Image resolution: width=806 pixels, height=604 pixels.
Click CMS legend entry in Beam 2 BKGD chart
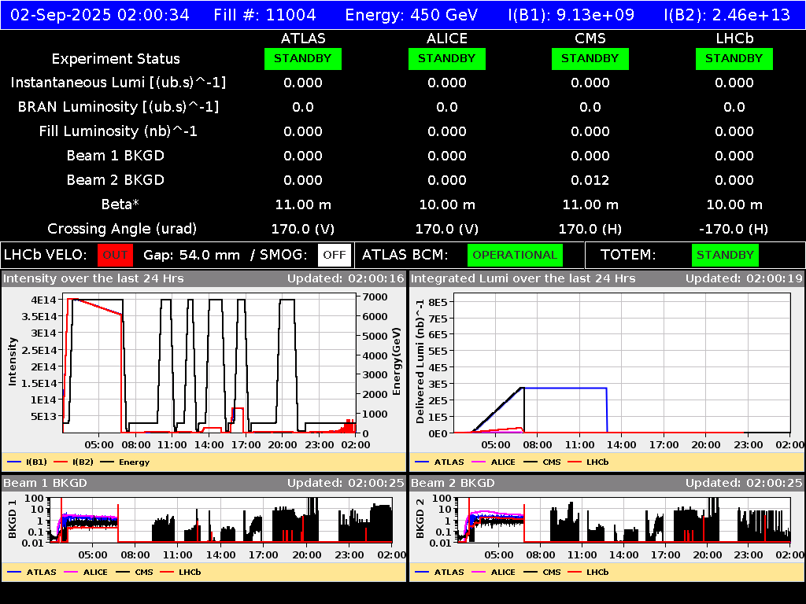(542, 573)
